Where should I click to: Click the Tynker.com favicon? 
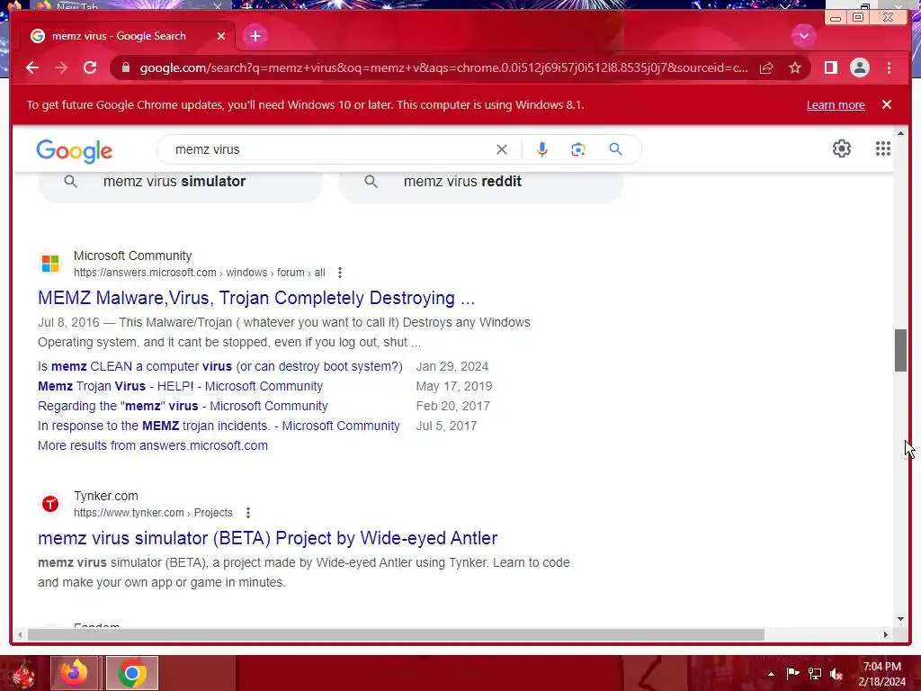[x=50, y=504]
